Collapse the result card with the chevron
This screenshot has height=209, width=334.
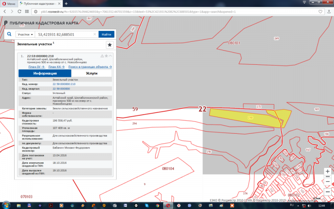tap(110, 56)
